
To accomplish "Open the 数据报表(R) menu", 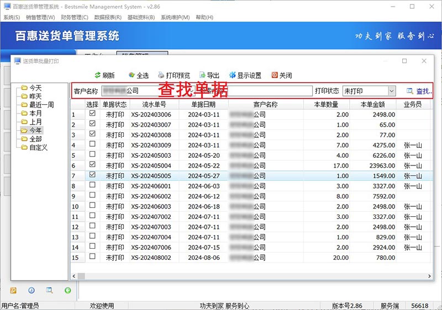I will [108, 18].
